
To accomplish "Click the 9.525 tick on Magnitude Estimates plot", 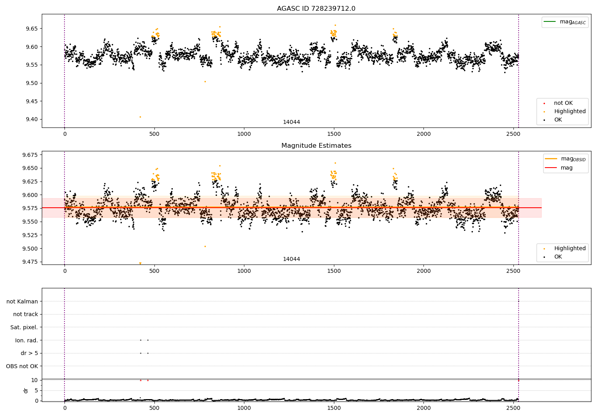I will (30, 235).
